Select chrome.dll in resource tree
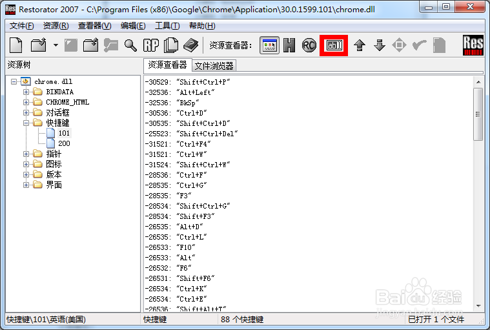The height and width of the screenshot is (330, 490). (x=53, y=81)
